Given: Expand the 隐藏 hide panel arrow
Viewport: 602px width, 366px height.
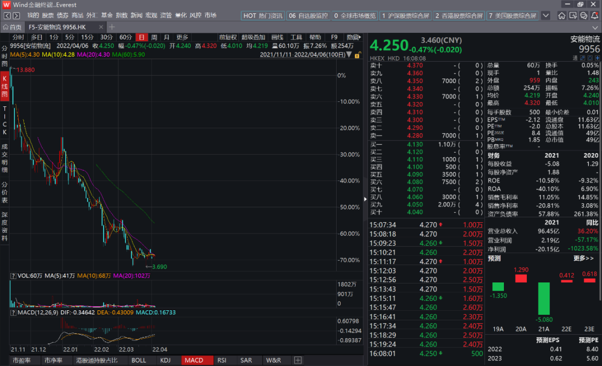Looking at the screenshot, I should pos(353,37).
